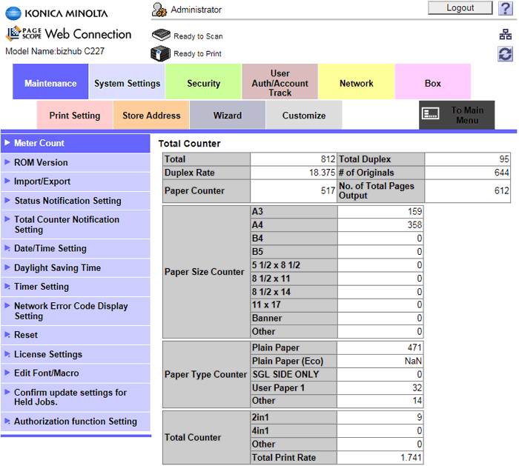Open Status Notification Setting

[76, 201]
